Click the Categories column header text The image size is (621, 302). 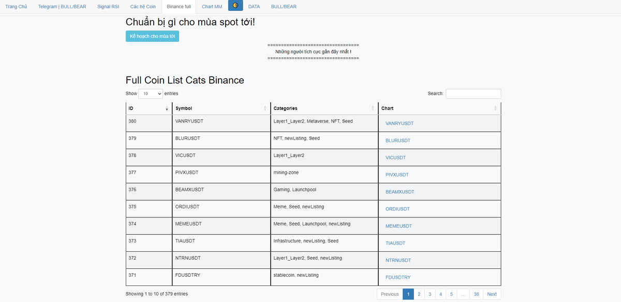(x=286, y=109)
